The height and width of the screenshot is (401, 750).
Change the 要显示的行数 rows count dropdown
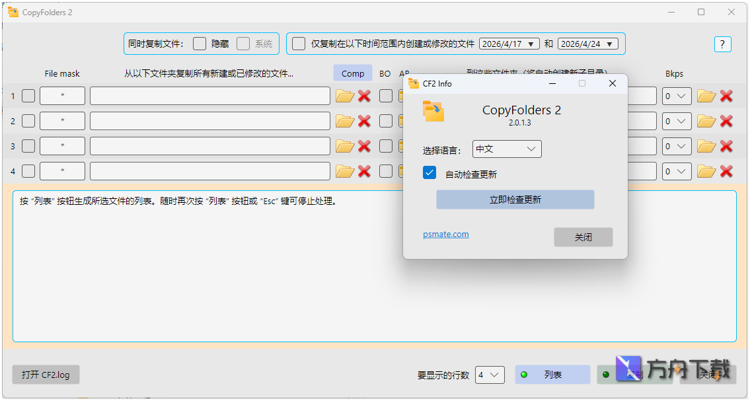tap(490, 375)
